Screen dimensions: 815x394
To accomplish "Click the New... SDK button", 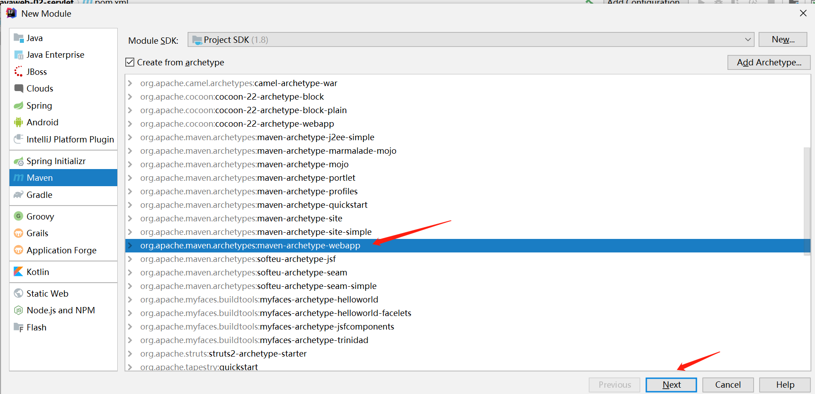I will [x=783, y=40].
